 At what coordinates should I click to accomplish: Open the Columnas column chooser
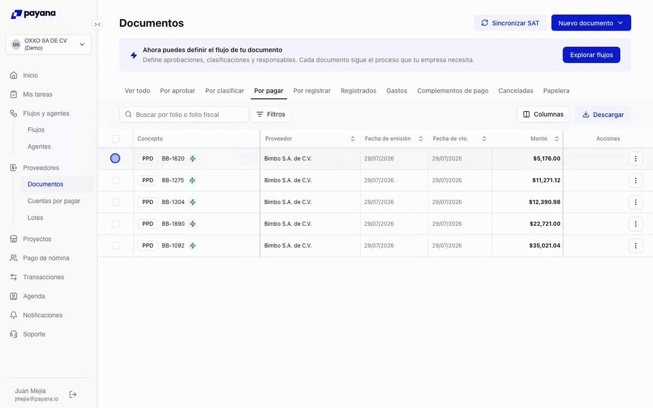[543, 114]
